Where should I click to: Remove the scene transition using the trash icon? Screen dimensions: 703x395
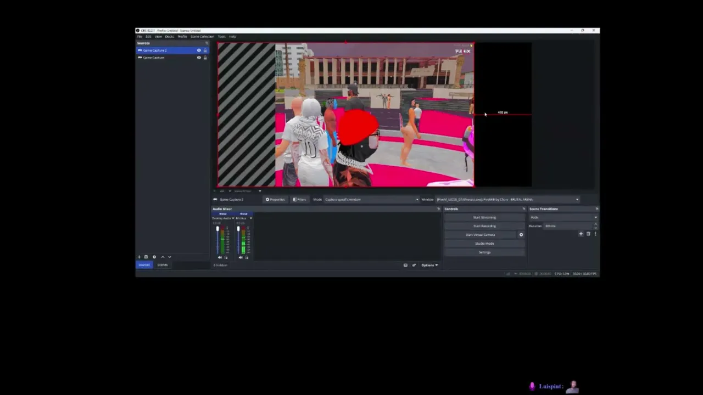tap(588, 234)
